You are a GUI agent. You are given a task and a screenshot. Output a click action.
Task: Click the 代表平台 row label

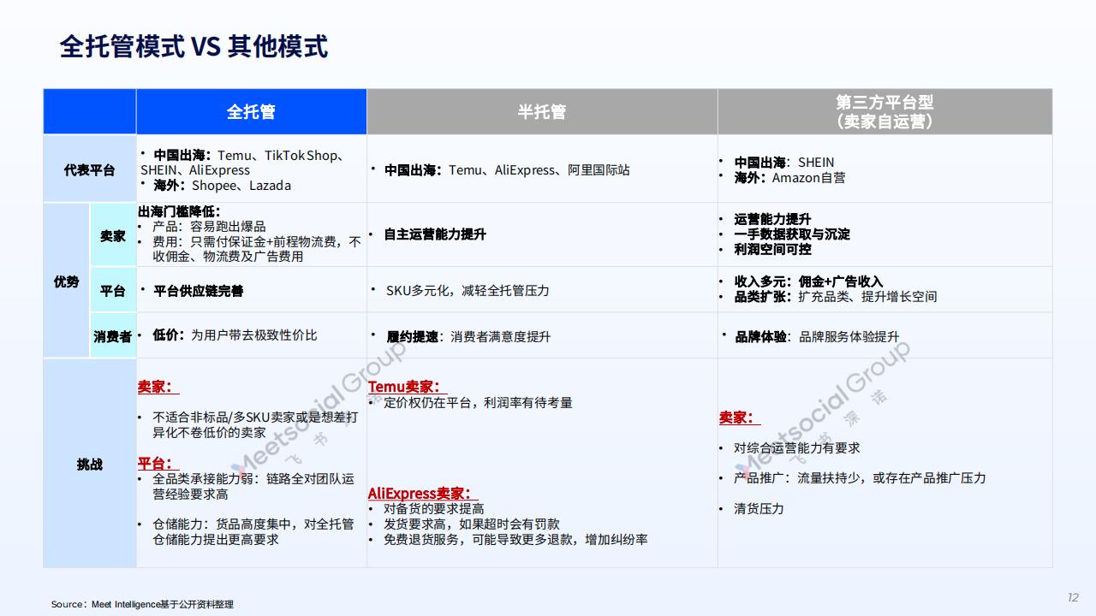pyautogui.click(x=90, y=170)
